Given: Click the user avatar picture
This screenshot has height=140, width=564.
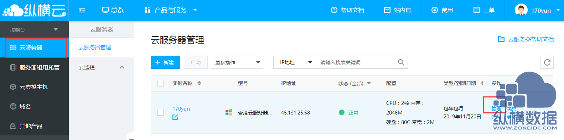Looking at the screenshot, I should 521,10.
